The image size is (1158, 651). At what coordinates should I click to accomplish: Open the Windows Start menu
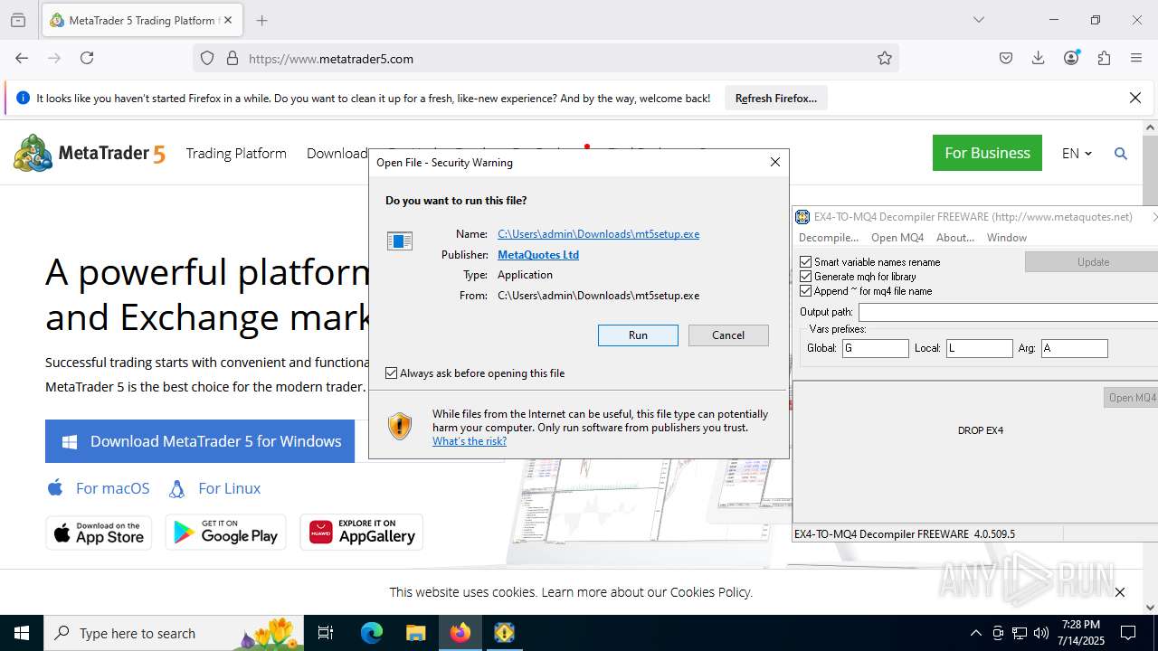pyautogui.click(x=22, y=633)
